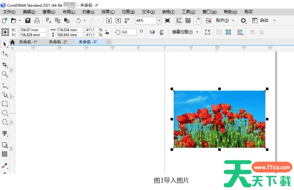Select the Pick tool in toolbox
The image size is (294, 190).
point(5,44)
